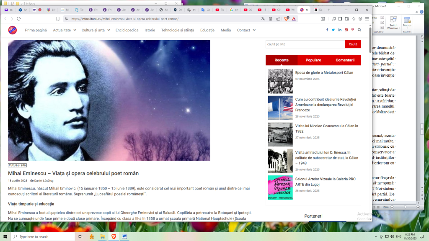Click the translate page icon in address bar
Viewport: 429px width, 241px height.
coord(263,19)
